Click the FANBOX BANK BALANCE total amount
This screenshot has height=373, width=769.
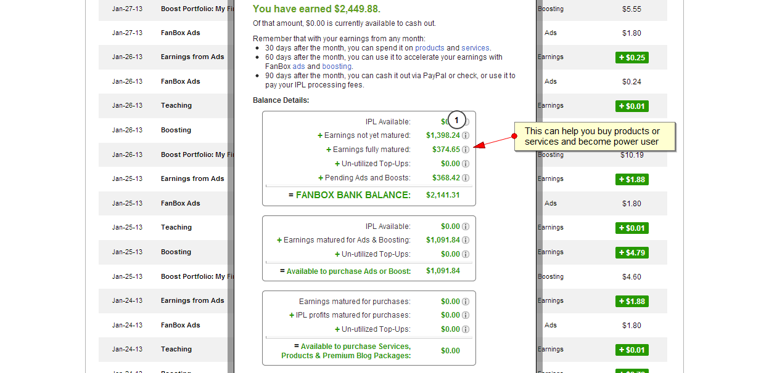coord(443,195)
